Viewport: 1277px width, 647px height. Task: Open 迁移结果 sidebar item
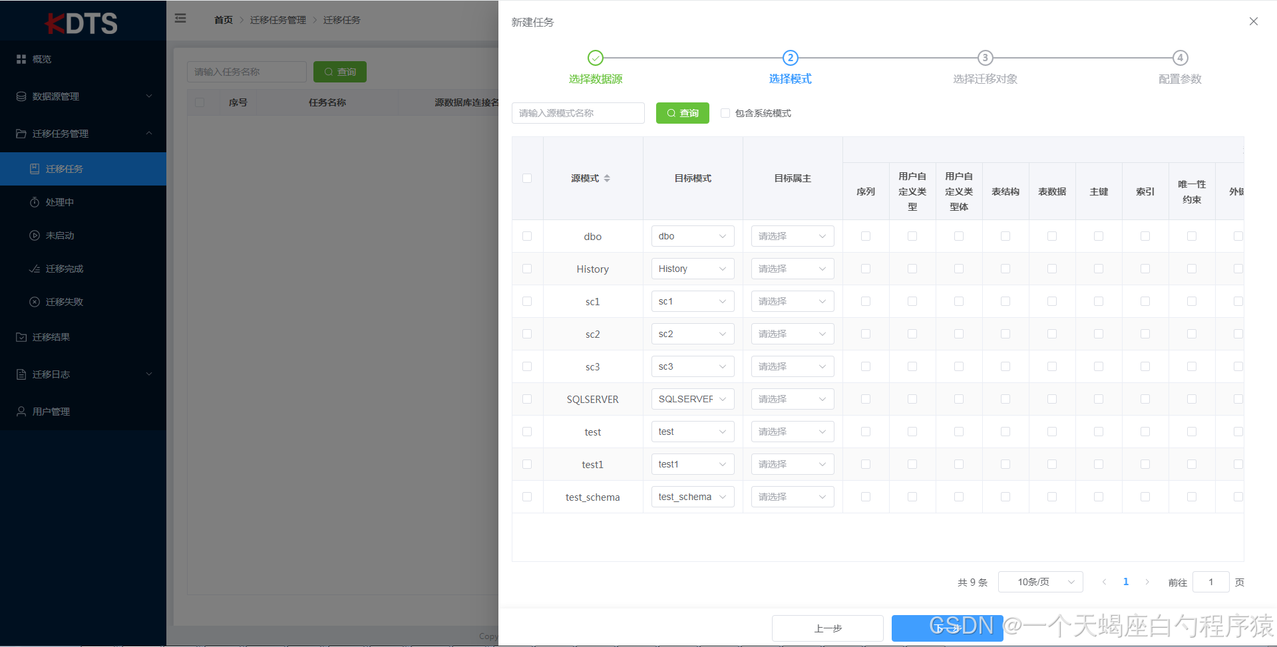(83, 337)
